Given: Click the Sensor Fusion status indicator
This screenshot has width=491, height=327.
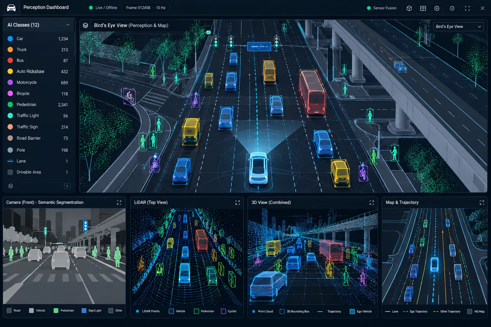Looking at the screenshot, I should tap(382, 8).
